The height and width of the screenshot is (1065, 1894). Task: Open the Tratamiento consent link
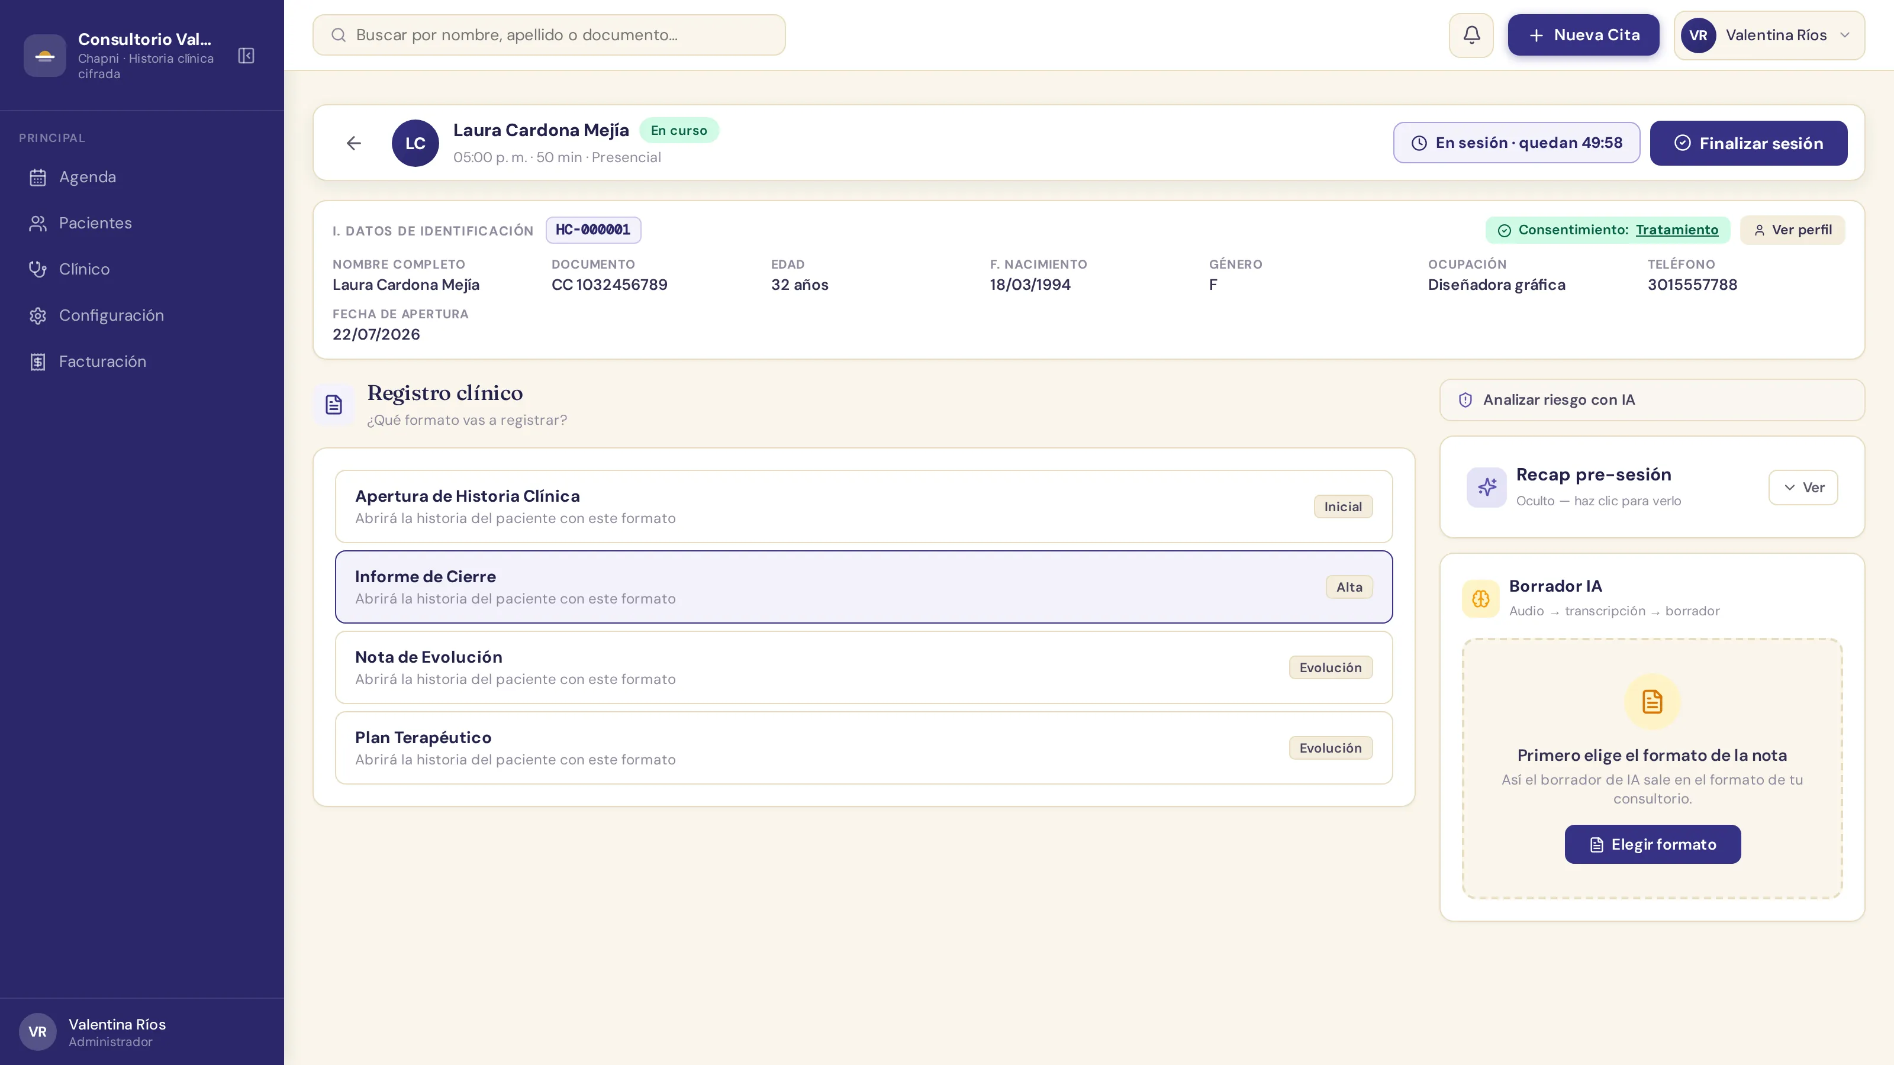(1676, 230)
